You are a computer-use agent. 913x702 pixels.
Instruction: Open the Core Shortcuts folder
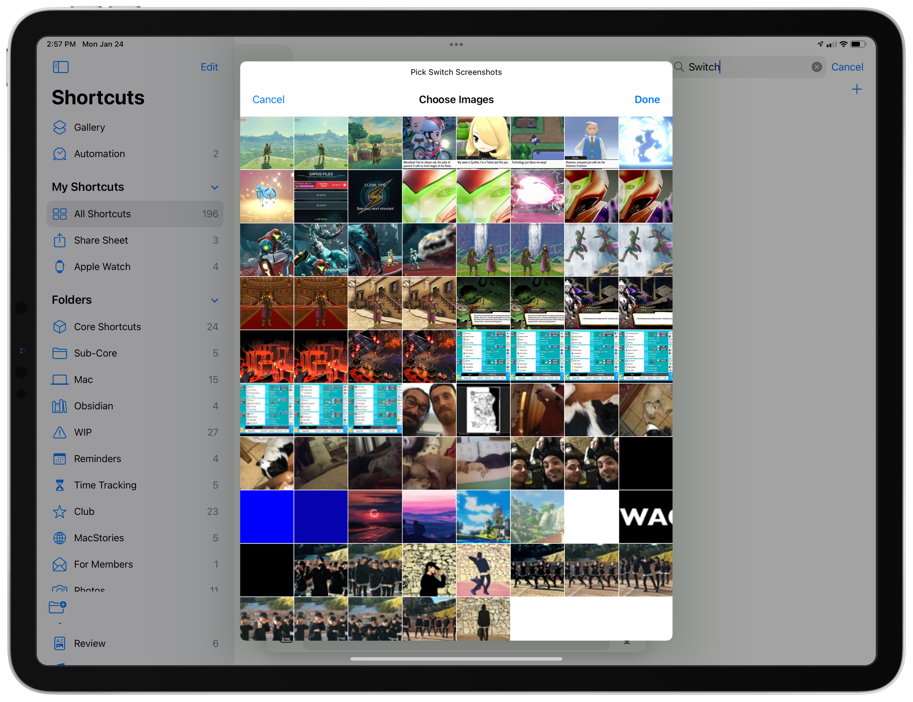[108, 327]
